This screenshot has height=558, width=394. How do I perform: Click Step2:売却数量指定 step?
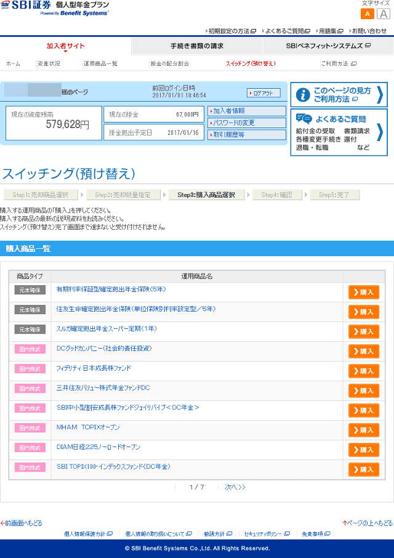tap(123, 195)
